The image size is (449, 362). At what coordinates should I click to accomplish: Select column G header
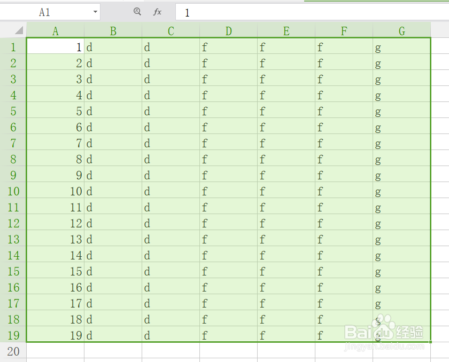pyautogui.click(x=402, y=31)
